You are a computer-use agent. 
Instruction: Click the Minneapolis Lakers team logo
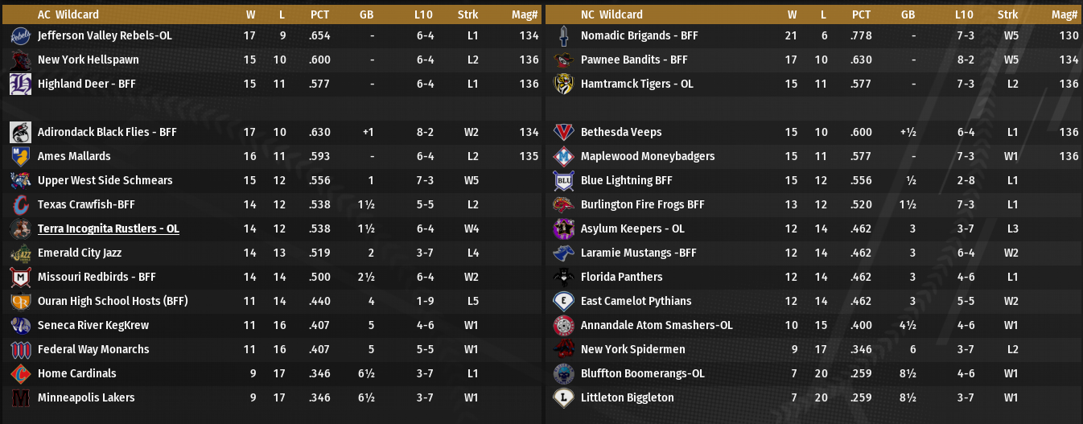click(20, 398)
